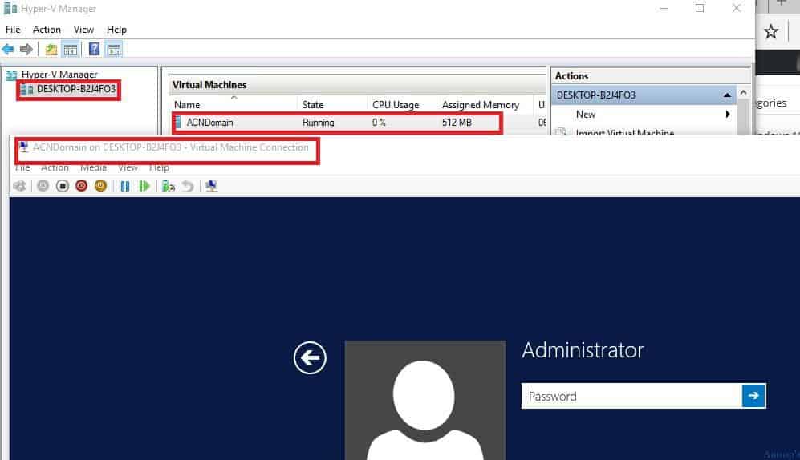Click the Revert undo arrow icon
Viewport: 800px width, 460px height.
click(x=188, y=186)
